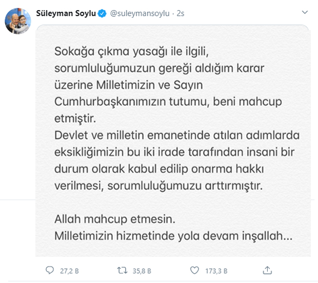Click the 35,8 B retweet count
The image size is (318, 283).
140,270
